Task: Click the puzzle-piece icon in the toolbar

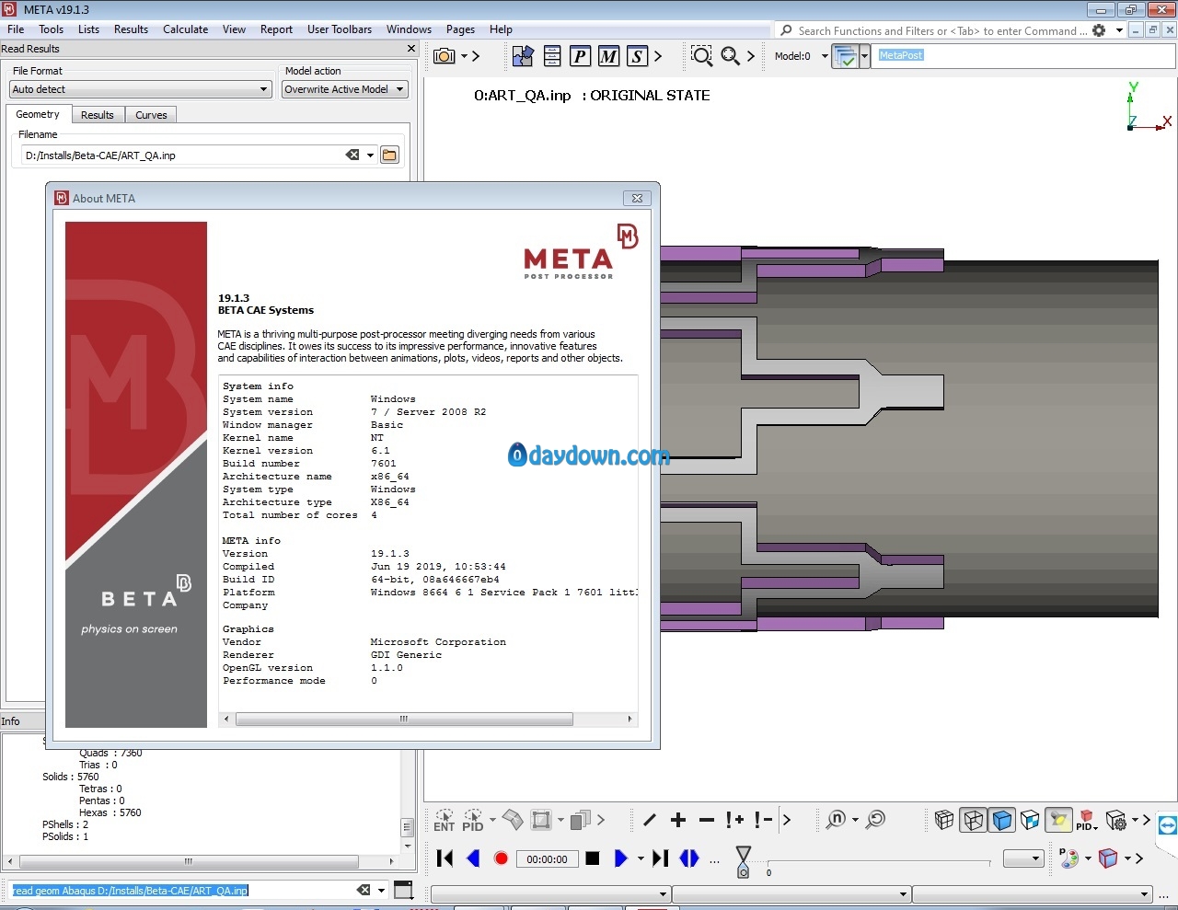Action: tap(523, 56)
